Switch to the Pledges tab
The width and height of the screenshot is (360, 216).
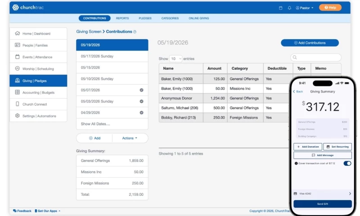145,18
